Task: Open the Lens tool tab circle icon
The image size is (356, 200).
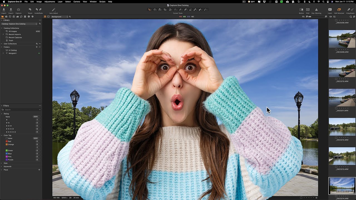Action: click(10, 17)
